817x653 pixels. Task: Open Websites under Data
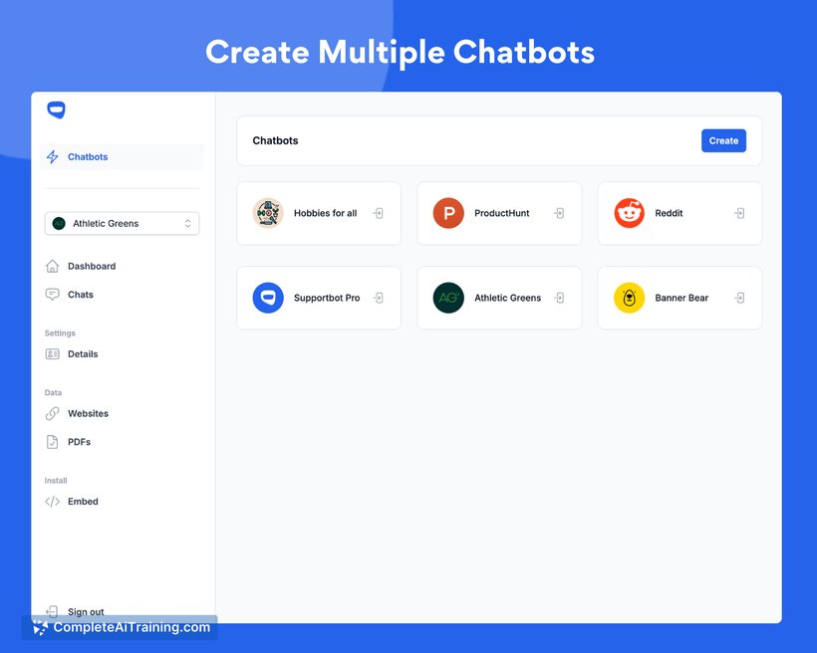coord(88,413)
